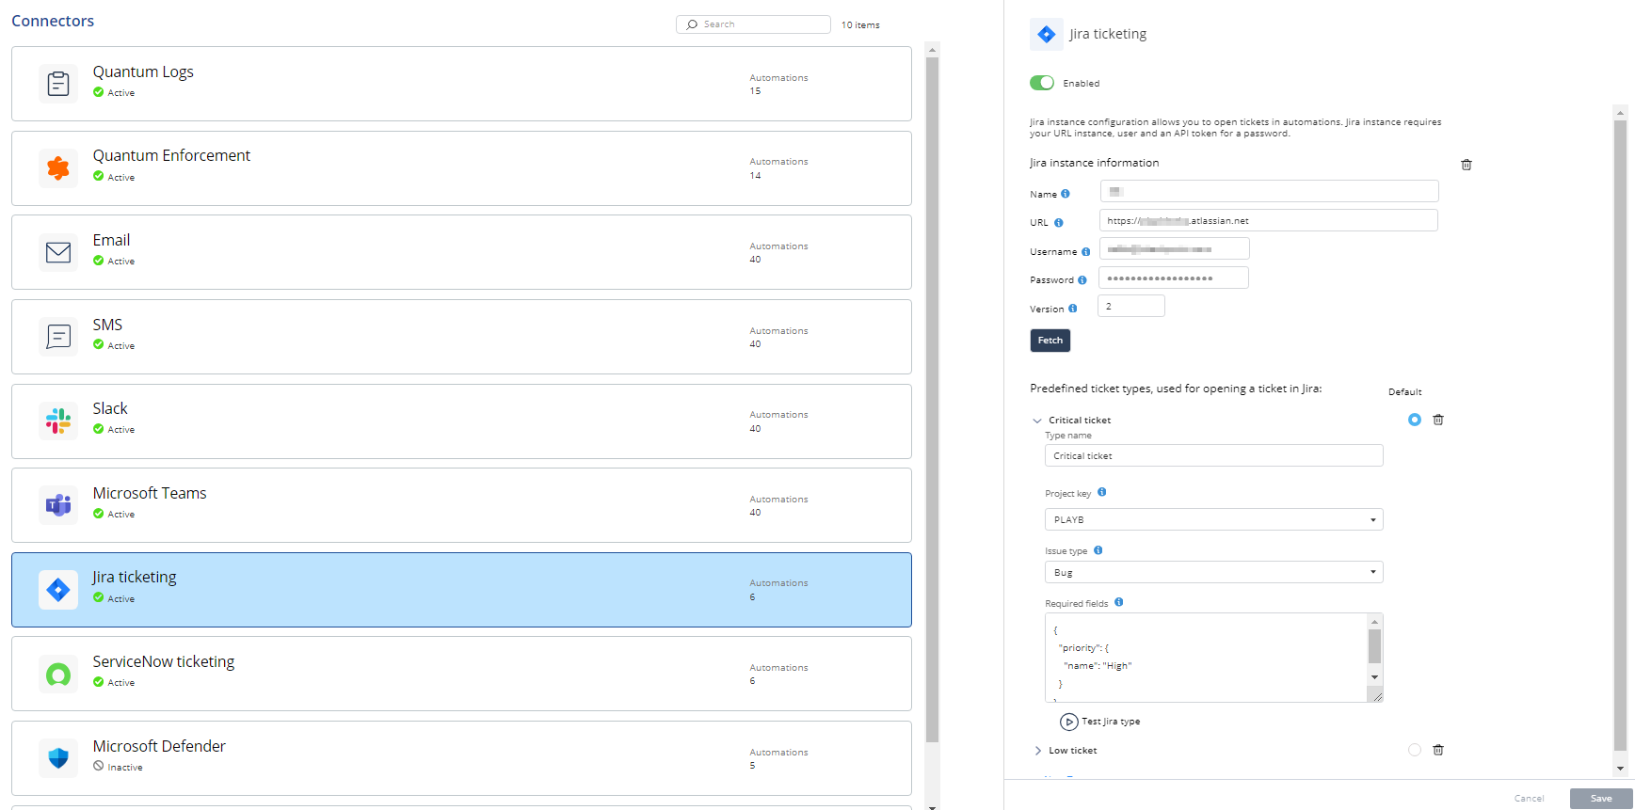Click the Test Jira type play icon
The image size is (1635, 810).
click(x=1069, y=722)
